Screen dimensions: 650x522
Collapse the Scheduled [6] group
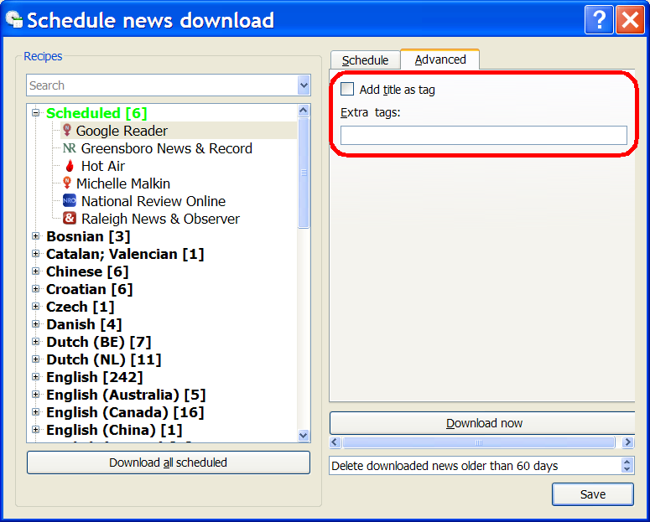(x=36, y=112)
